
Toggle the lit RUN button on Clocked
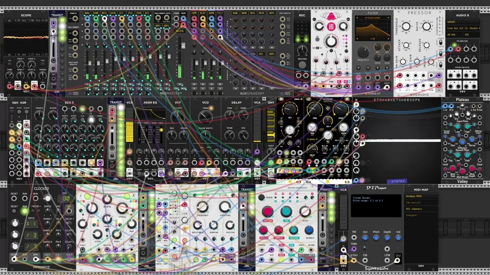coord(24,211)
